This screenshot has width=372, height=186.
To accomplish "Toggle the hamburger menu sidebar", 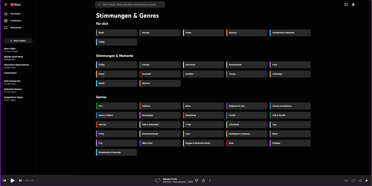I will [x=6, y=5].
